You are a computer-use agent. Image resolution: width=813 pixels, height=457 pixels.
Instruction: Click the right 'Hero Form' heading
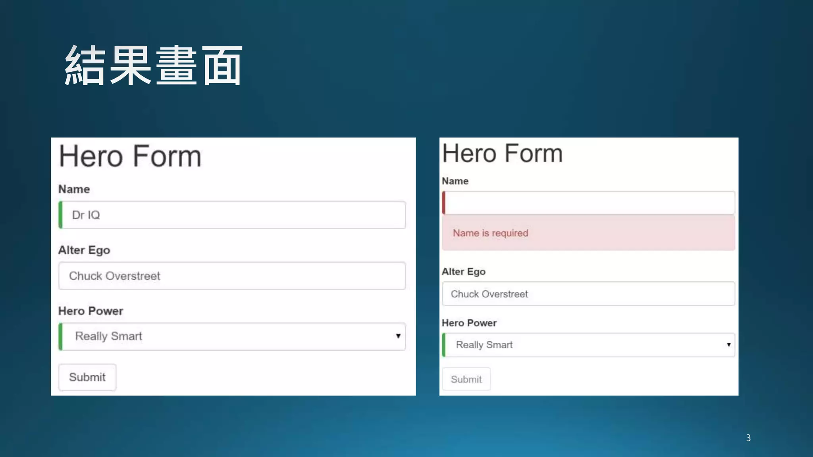coord(503,153)
